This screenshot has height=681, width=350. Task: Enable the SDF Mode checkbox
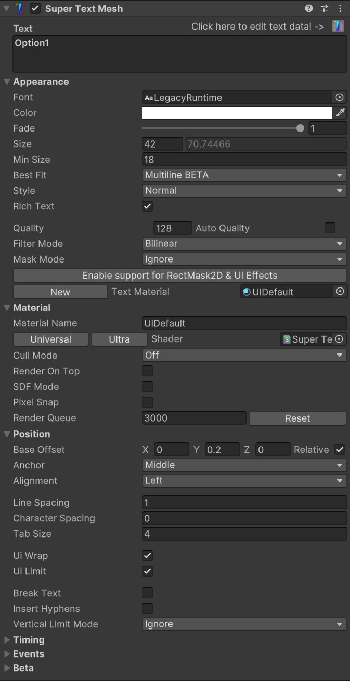148,387
